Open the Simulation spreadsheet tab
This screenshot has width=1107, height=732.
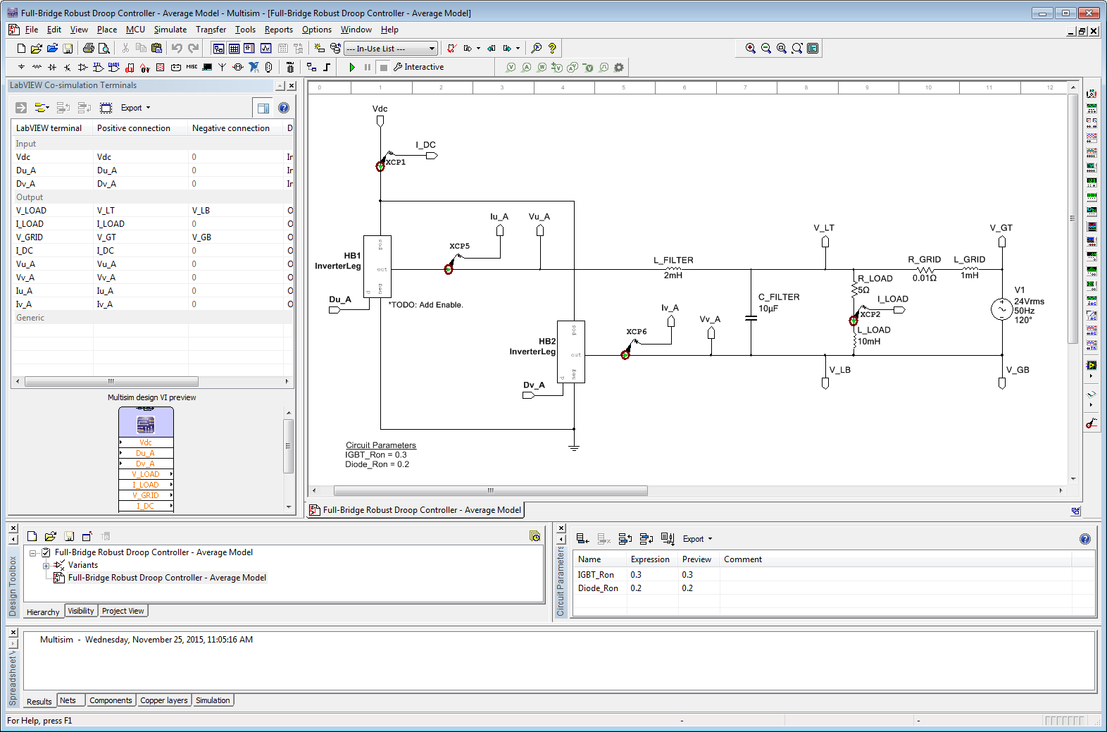pyautogui.click(x=213, y=700)
